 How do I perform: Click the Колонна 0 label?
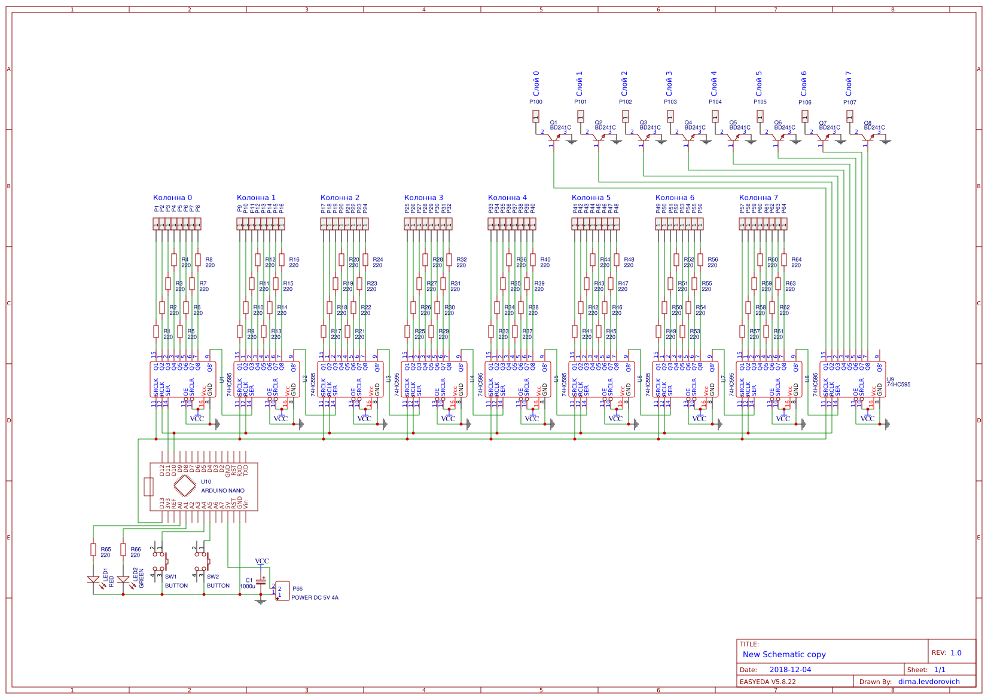click(x=172, y=198)
